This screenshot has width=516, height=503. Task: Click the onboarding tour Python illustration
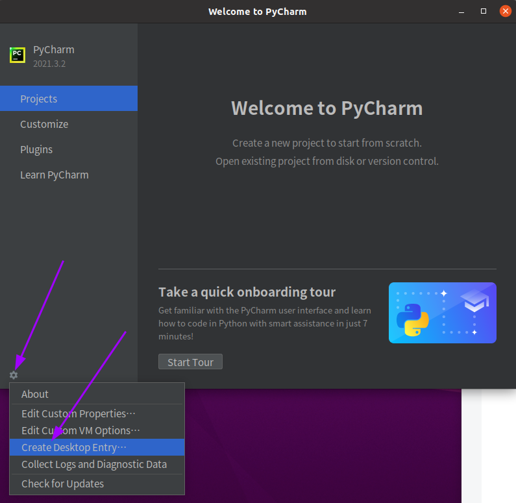(x=442, y=313)
